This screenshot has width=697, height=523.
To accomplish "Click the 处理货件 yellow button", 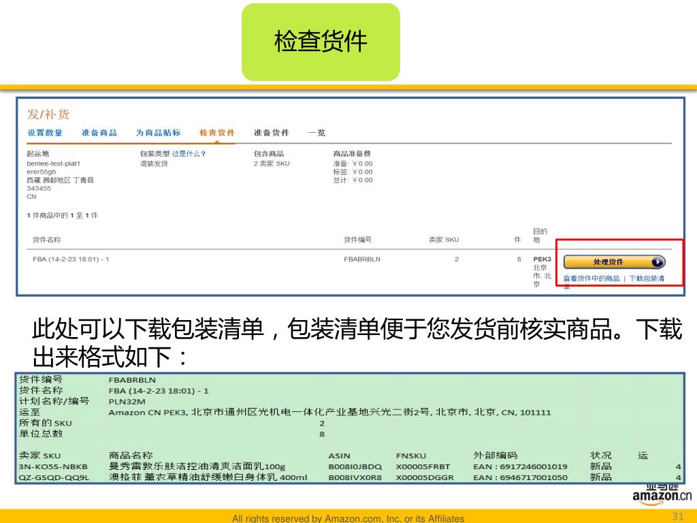I will tap(615, 262).
